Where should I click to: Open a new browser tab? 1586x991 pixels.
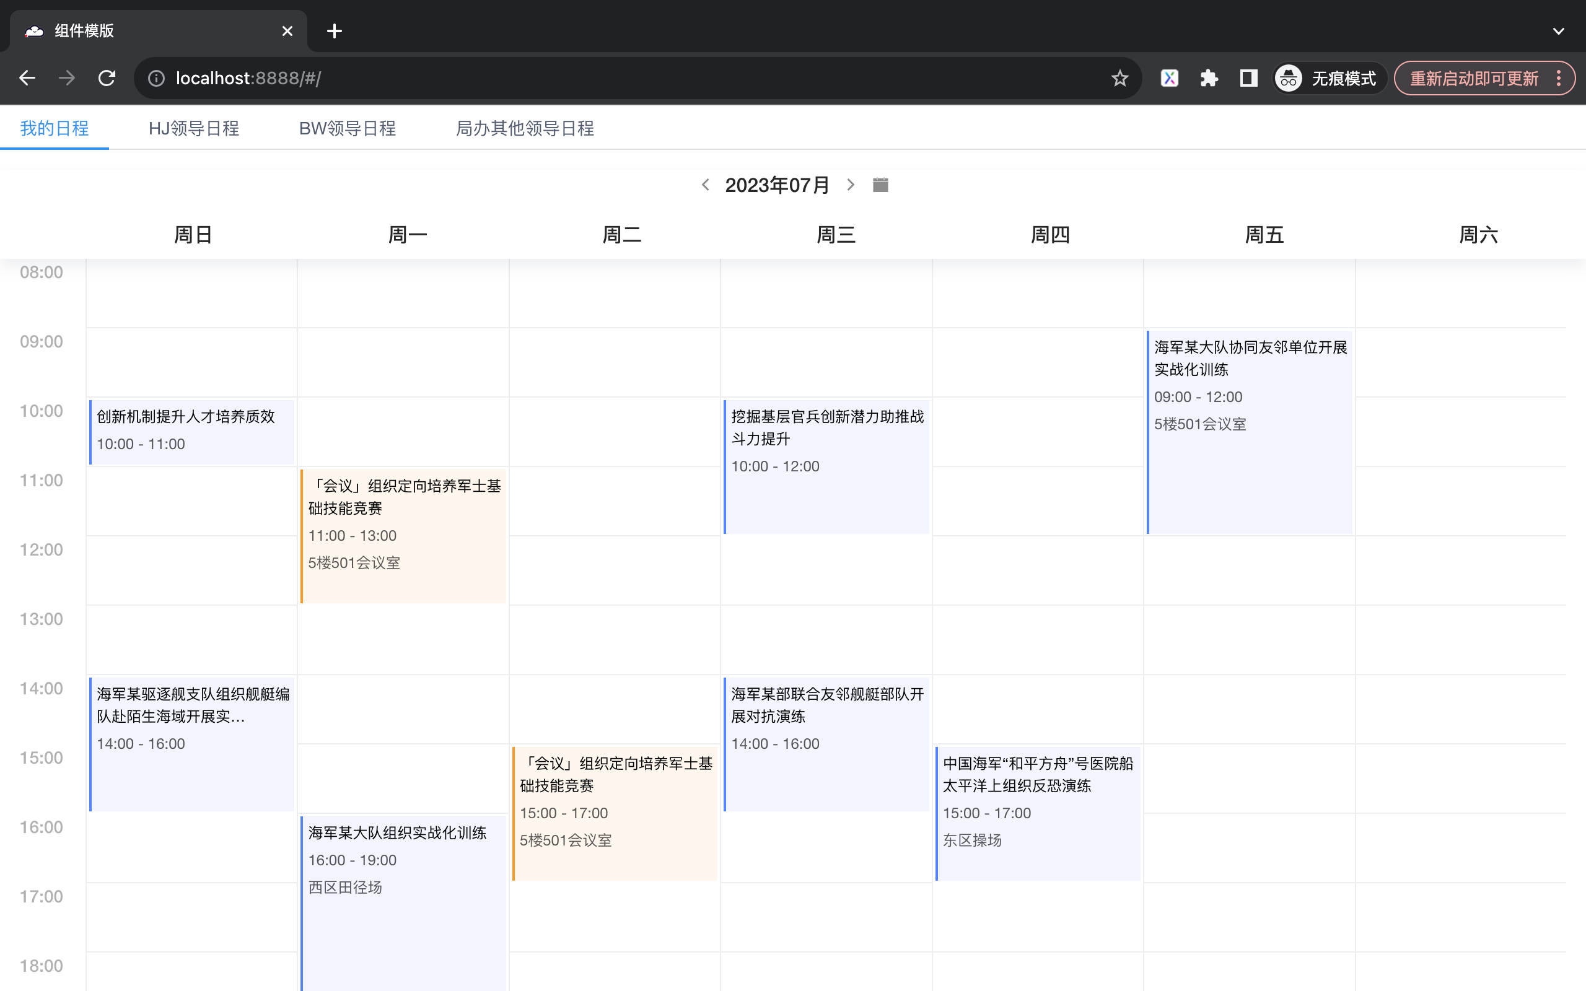(x=335, y=31)
